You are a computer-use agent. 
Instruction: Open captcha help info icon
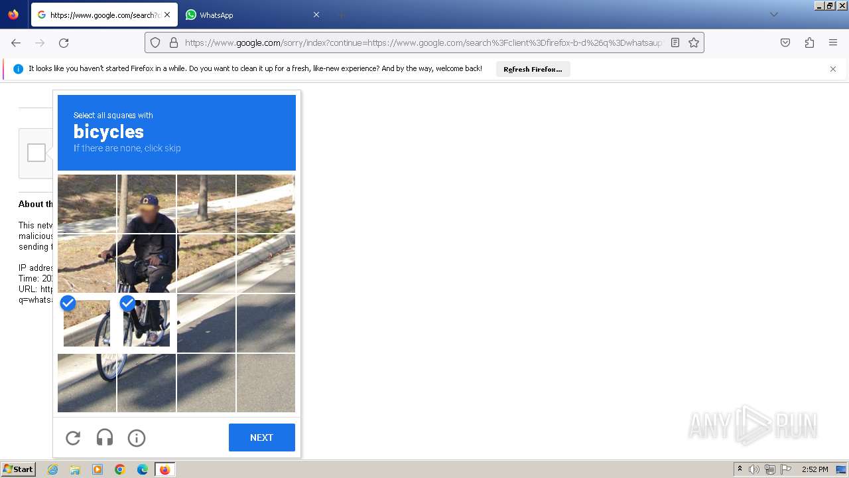137,438
